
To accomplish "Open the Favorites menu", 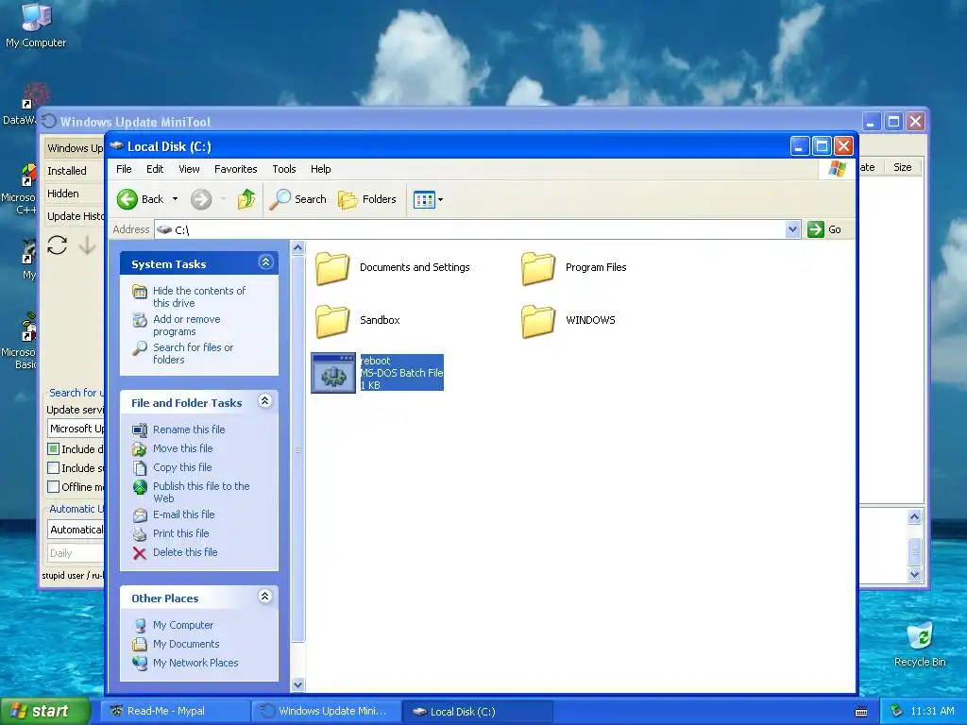I will 235,169.
